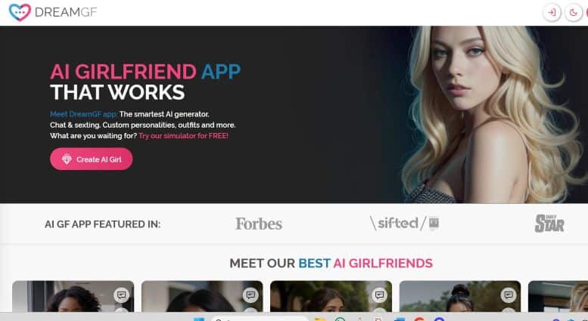Click the Forbes logo

(x=259, y=224)
